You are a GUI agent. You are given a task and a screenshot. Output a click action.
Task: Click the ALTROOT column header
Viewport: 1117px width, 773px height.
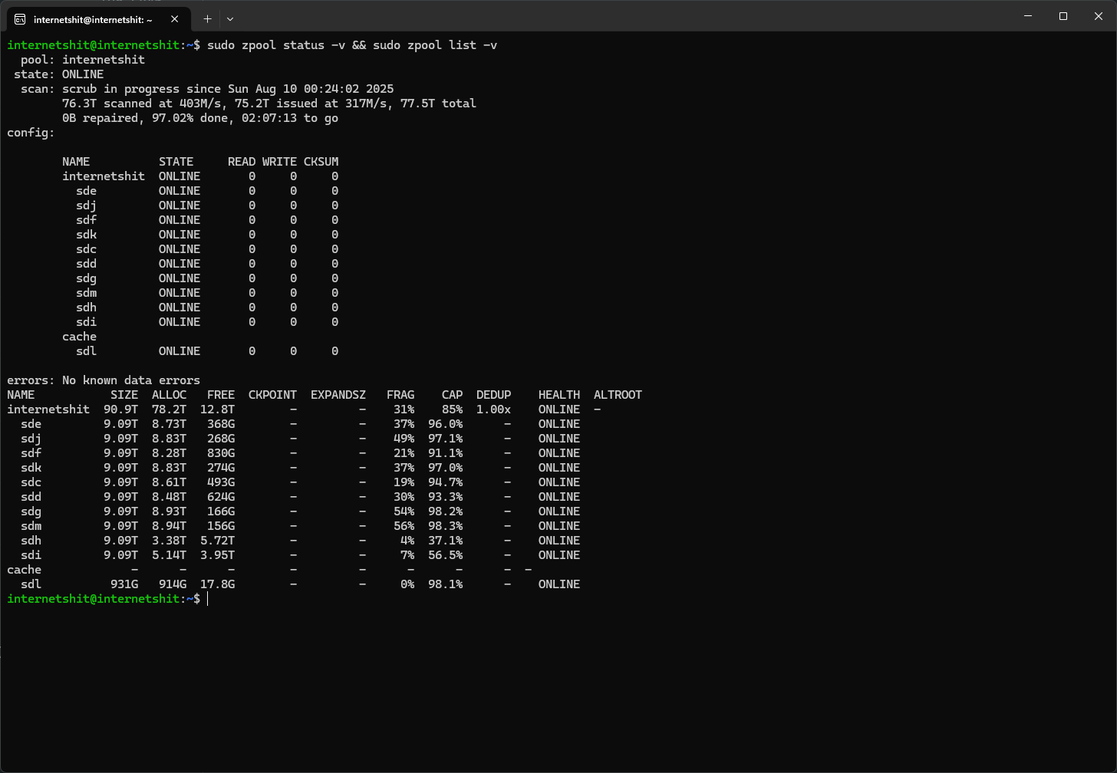point(618,395)
